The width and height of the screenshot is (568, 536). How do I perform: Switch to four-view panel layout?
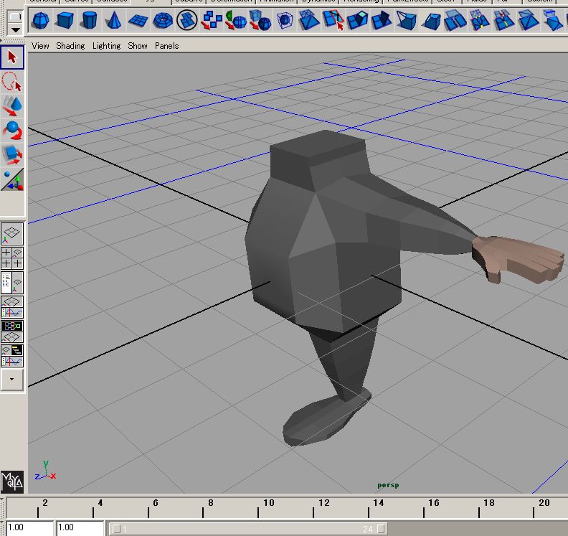(x=12, y=258)
